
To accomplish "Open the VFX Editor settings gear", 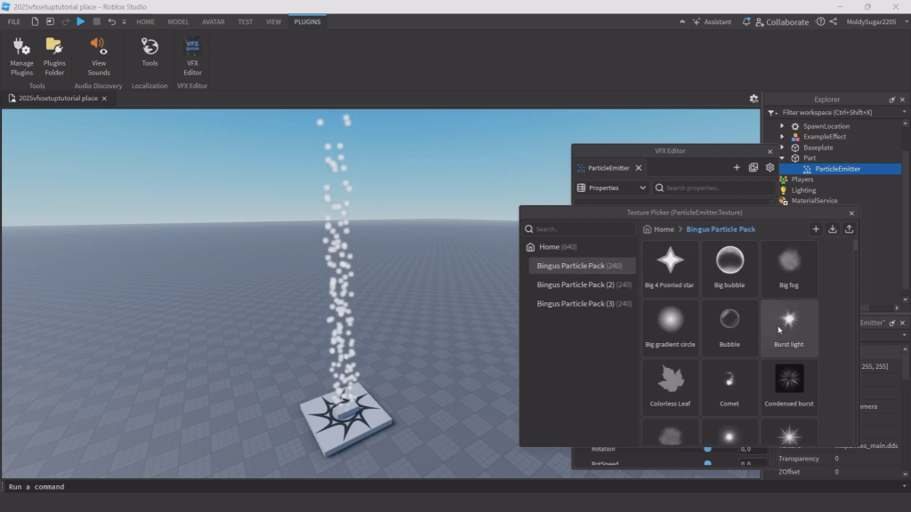I will click(x=770, y=168).
